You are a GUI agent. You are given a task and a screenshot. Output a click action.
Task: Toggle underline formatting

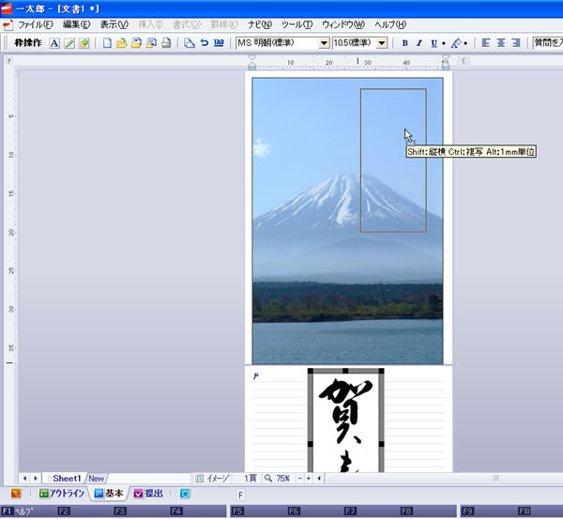434,43
